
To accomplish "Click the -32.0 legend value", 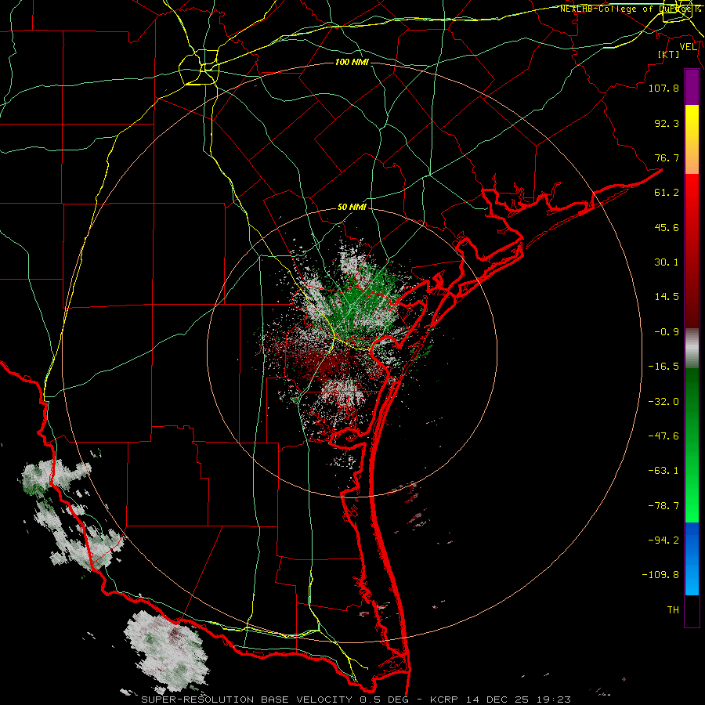I will (663, 402).
